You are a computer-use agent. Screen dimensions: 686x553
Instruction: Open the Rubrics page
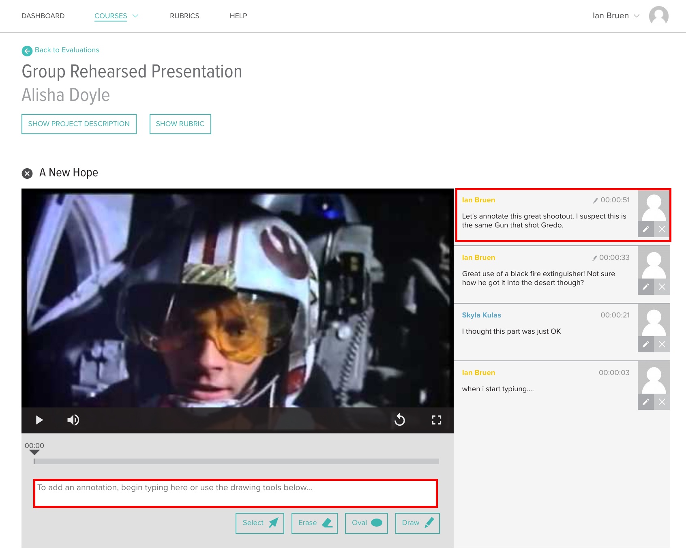(184, 16)
